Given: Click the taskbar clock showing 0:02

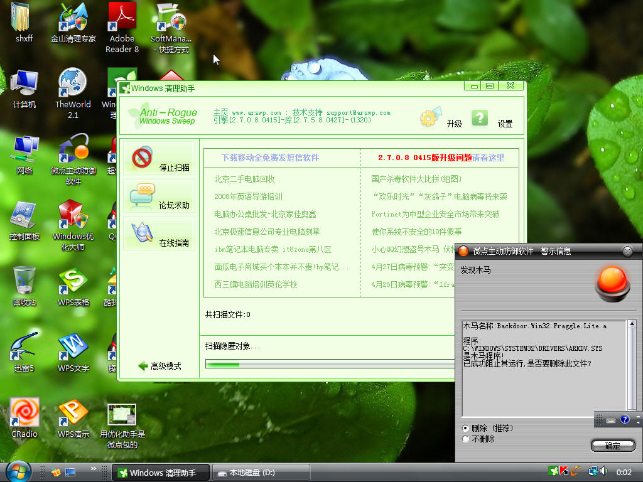Looking at the screenshot, I should [624, 472].
